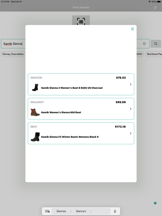Select the "Skinfood" suggestion chip
This screenshot has height=216, width=162.
tap(154, 54)
